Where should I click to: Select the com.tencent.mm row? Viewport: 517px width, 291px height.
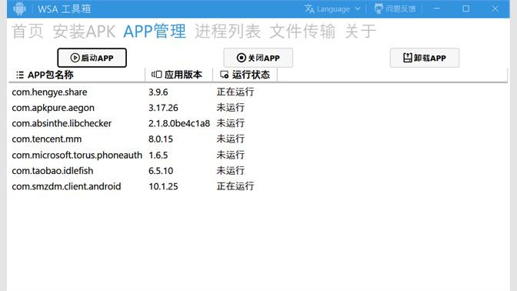pos(258,139)
